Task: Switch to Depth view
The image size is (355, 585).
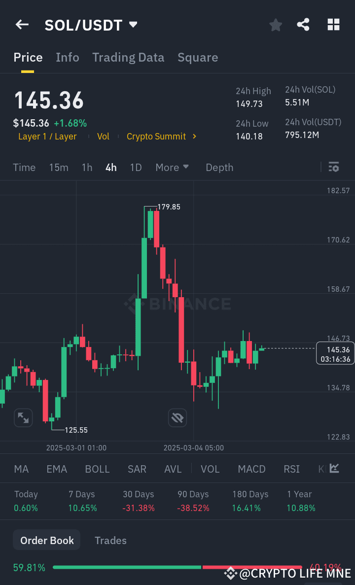Action: click(x=219, y=167)
